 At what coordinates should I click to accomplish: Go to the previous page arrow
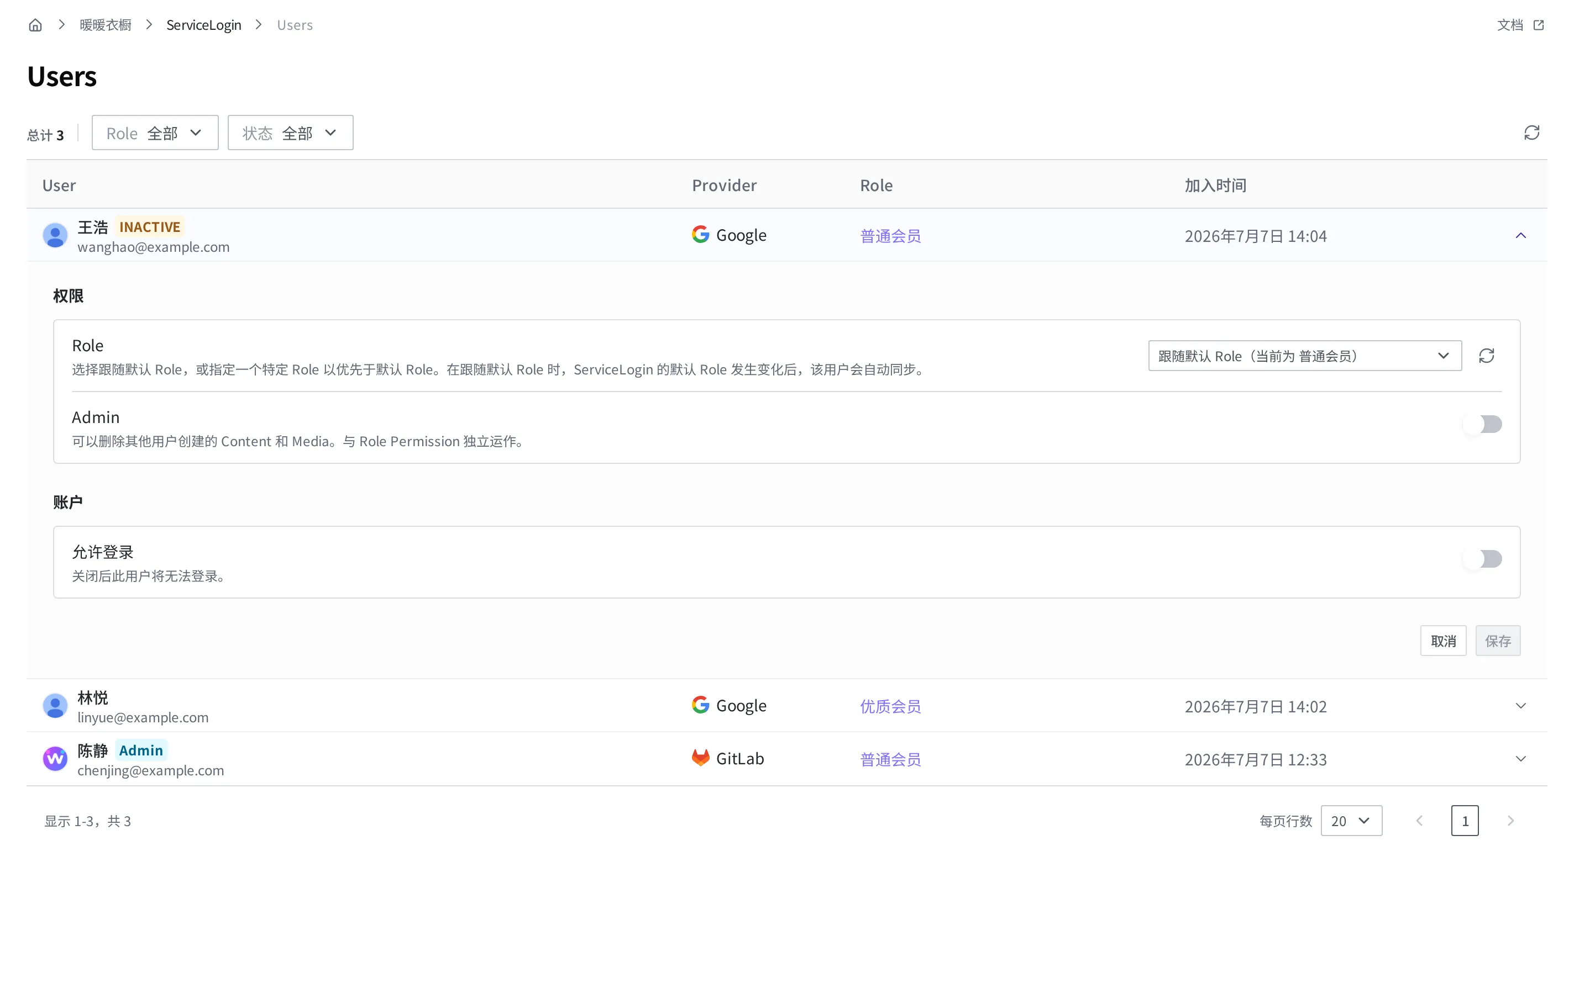1419,821
